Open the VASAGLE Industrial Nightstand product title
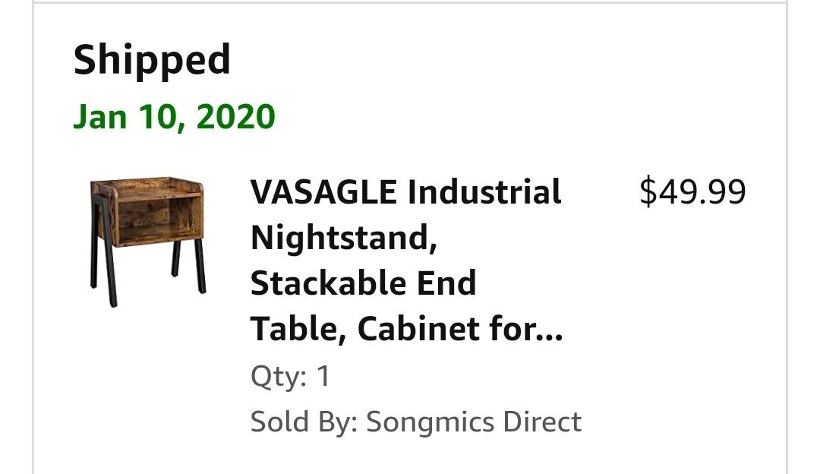 click(x=406, y=261)
